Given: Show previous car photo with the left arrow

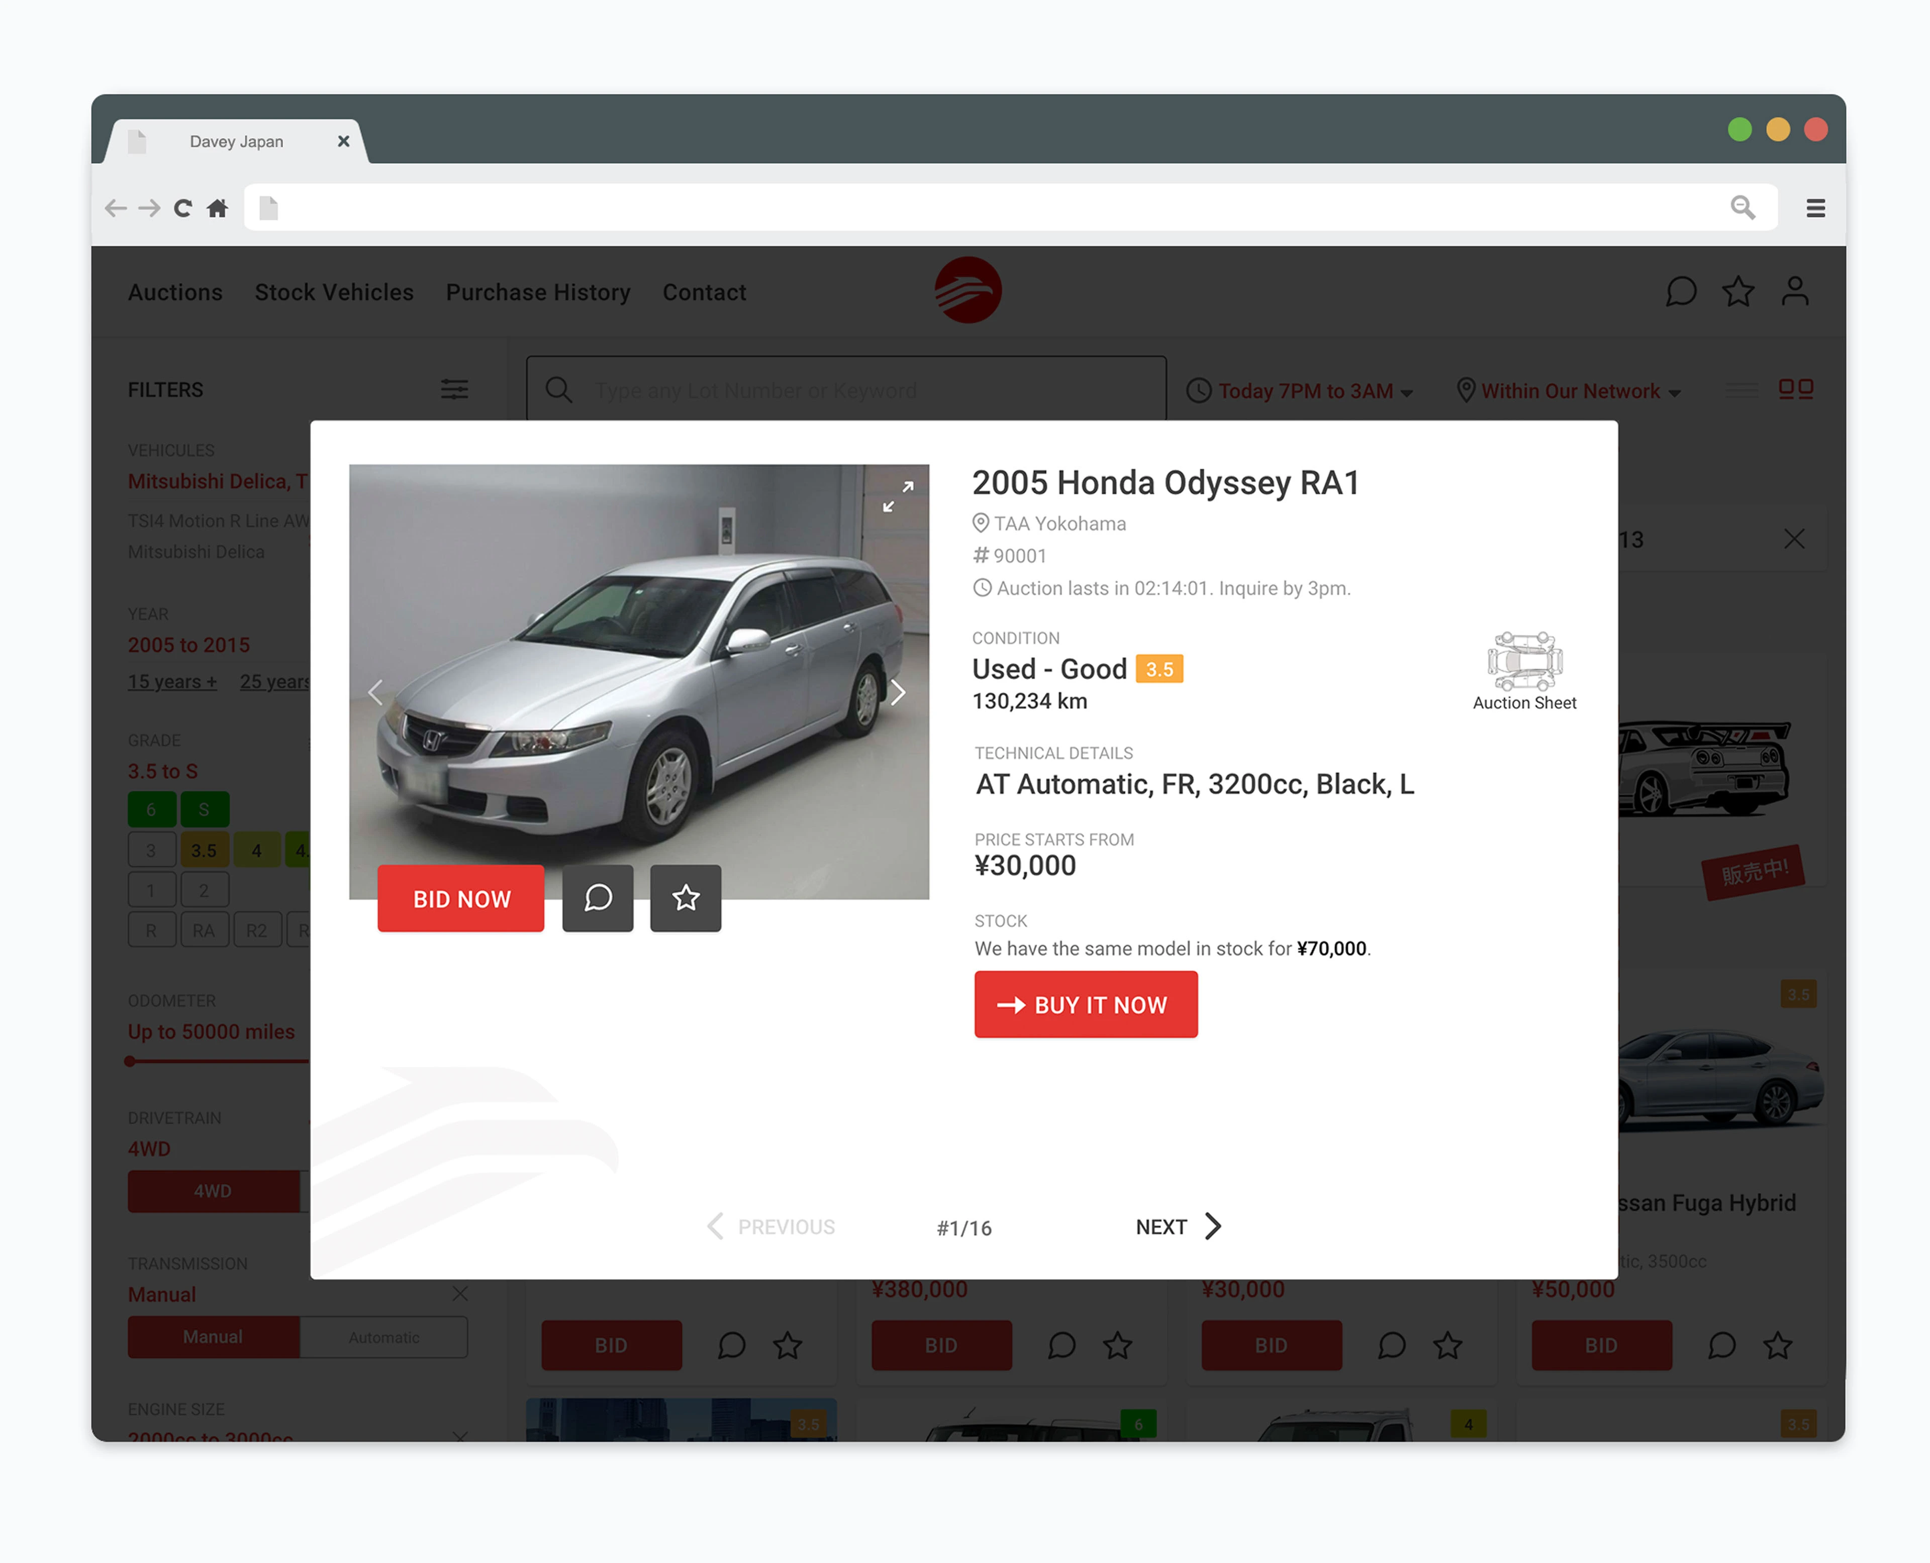Looking at the screenshot, I should click(375, 691).
